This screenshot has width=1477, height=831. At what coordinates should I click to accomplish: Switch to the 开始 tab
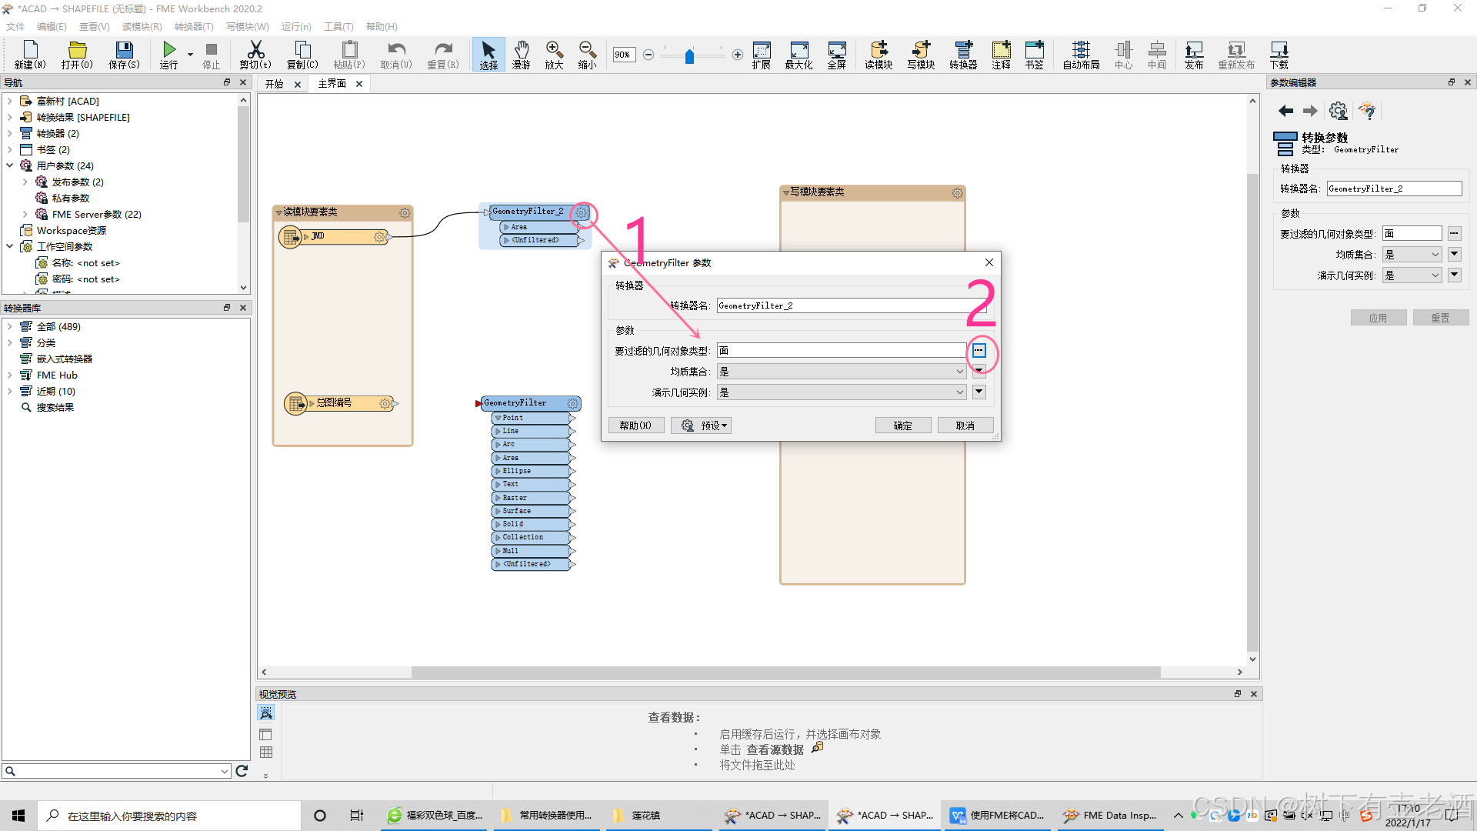click(x=275, y=83)
